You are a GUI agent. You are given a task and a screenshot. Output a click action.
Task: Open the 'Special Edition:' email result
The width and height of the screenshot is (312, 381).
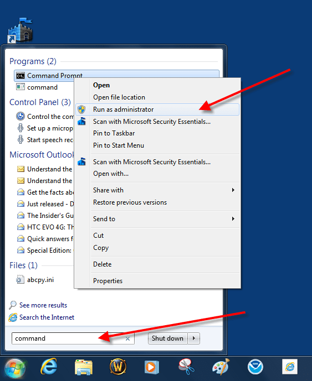pos(45,250)
